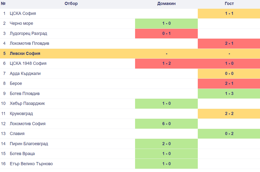Select Лудогорец Разград team name
Viewport: 260px width, 172px height.
point(28,33)
